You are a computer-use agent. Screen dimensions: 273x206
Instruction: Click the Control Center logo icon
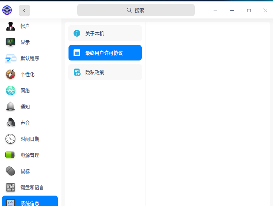(7, 10)
